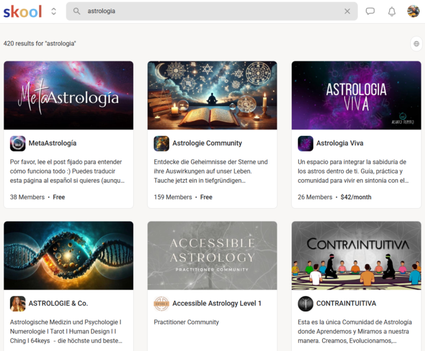
Task: Click the globe language filter icon
Action: click(x=416, y=43)
